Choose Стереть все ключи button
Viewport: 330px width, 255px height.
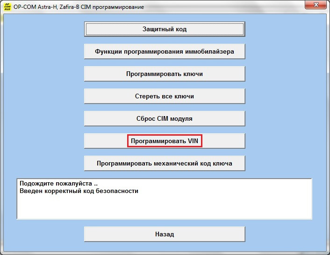165,96
